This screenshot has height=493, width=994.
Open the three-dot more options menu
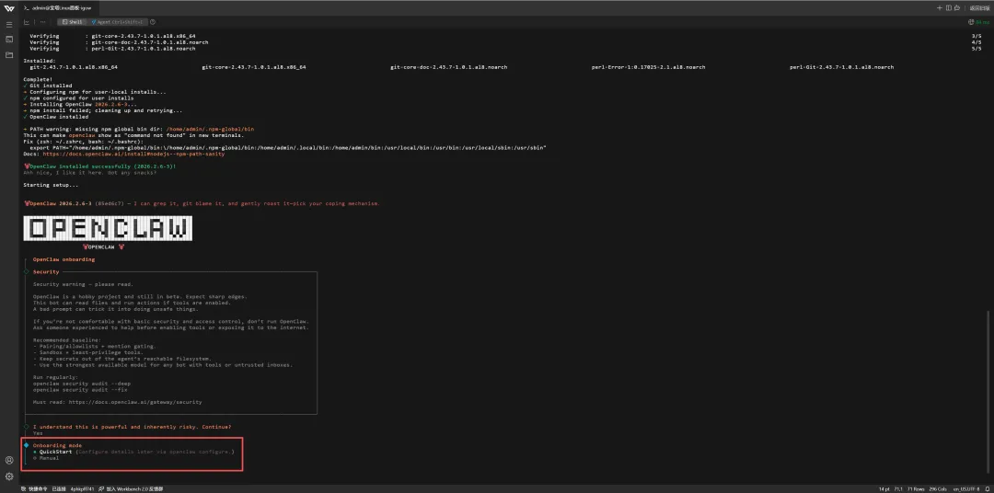tap(42, 22)
